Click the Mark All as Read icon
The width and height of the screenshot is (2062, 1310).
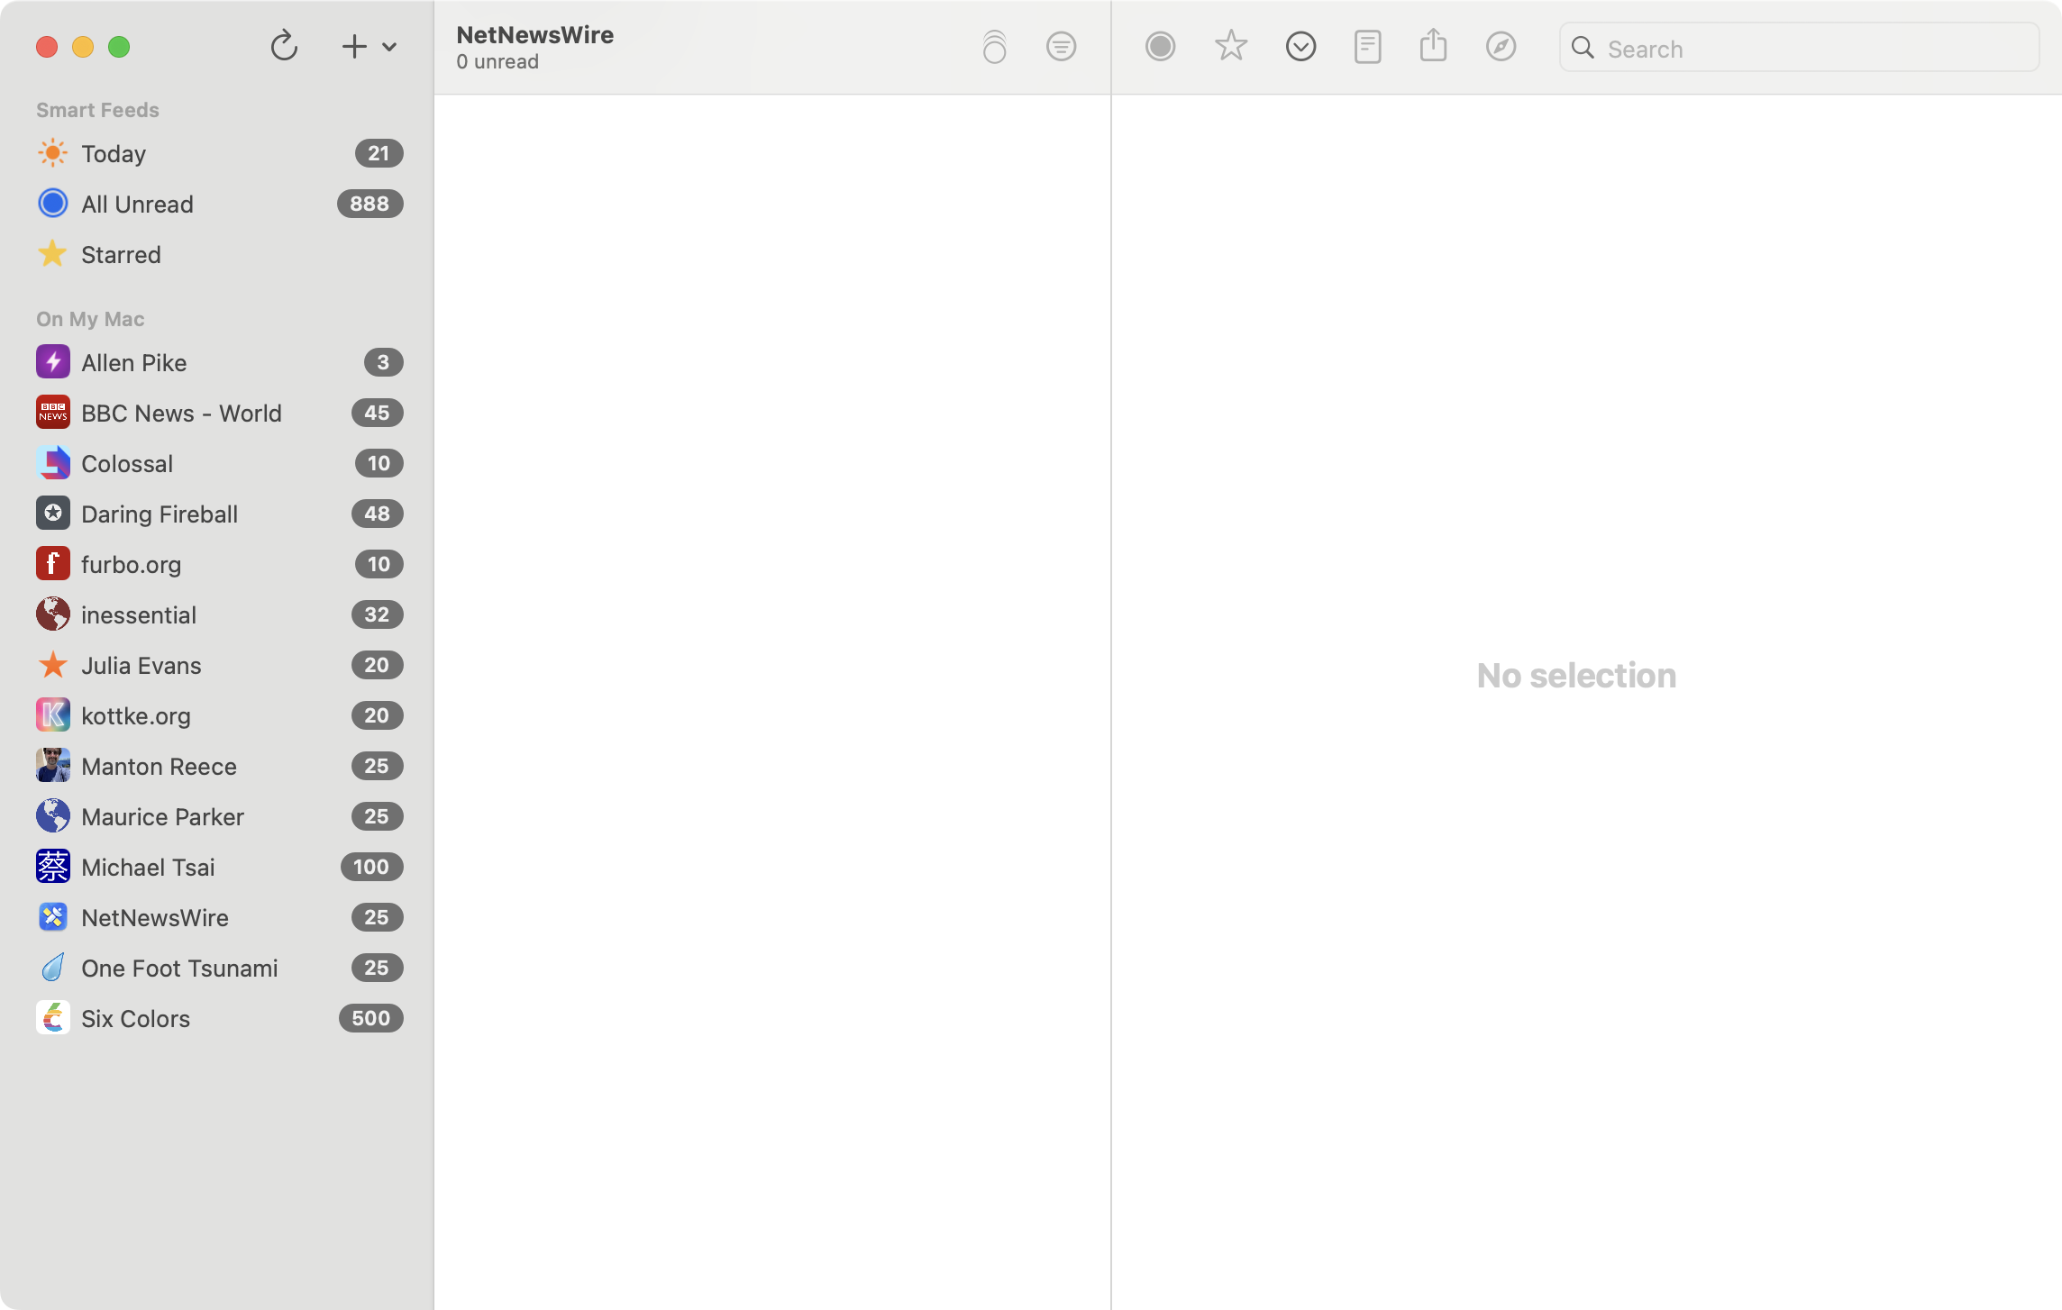[x=994, y=47]
